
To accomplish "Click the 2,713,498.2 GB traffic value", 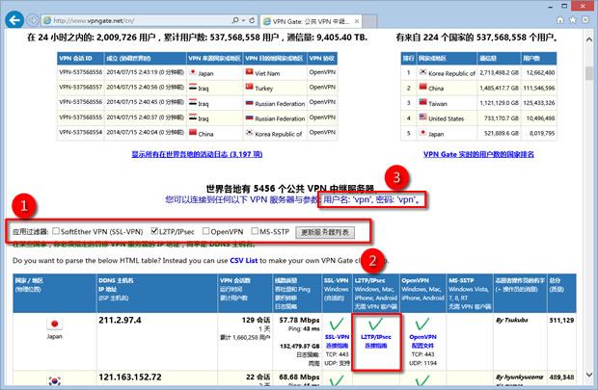I will tap(499, 72).
